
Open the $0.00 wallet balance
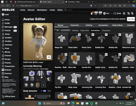(x=118, y=14)
